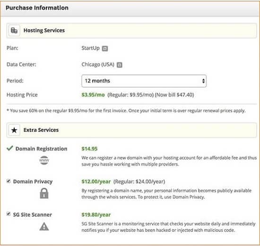
Task: Click the Hosting Services section title
Action: 44,30
